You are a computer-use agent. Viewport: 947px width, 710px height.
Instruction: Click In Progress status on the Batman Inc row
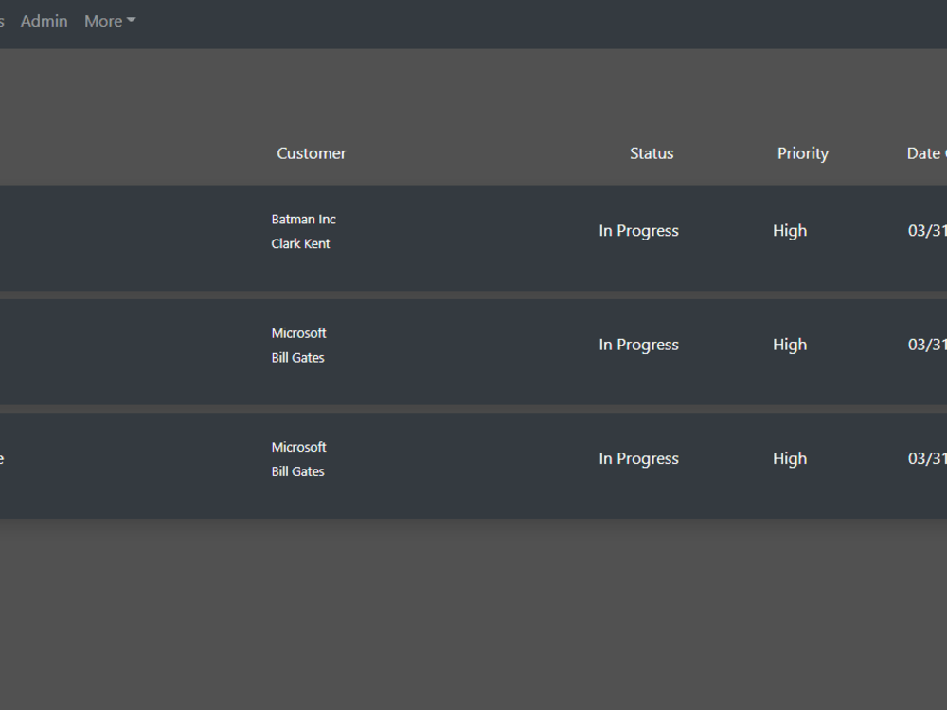pos(638,230)
